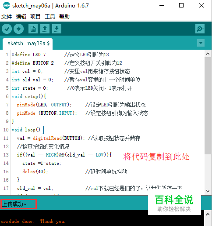Click 'pinMode(LED, OUTPUT);' on line 7

click(x=44, y=105)
